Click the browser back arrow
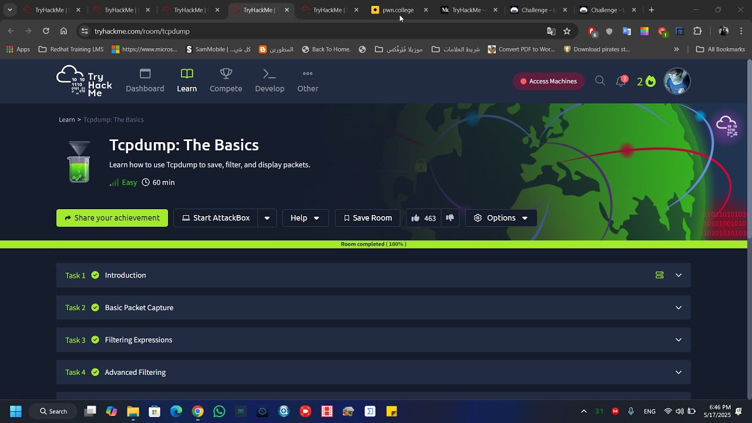This screenshot has height=423, width=752. click(x=11, y=31)
